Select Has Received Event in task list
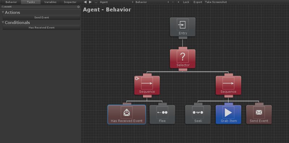This screenshot has height=143, width=289. tap(42, 28)
